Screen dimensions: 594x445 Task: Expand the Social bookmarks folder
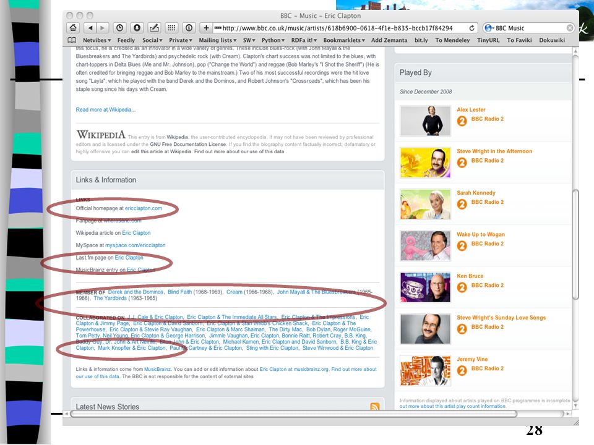click(152, 40)
